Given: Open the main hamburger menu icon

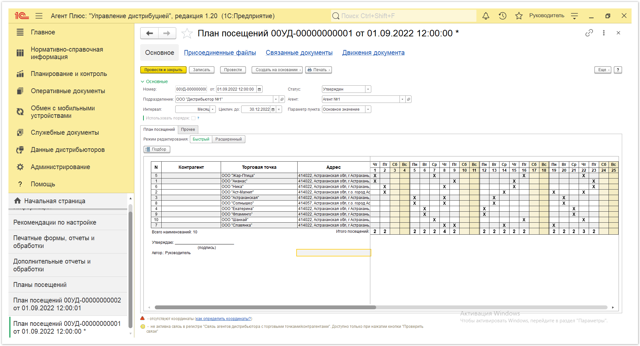Looking at the screenshot, I should 39,16.
